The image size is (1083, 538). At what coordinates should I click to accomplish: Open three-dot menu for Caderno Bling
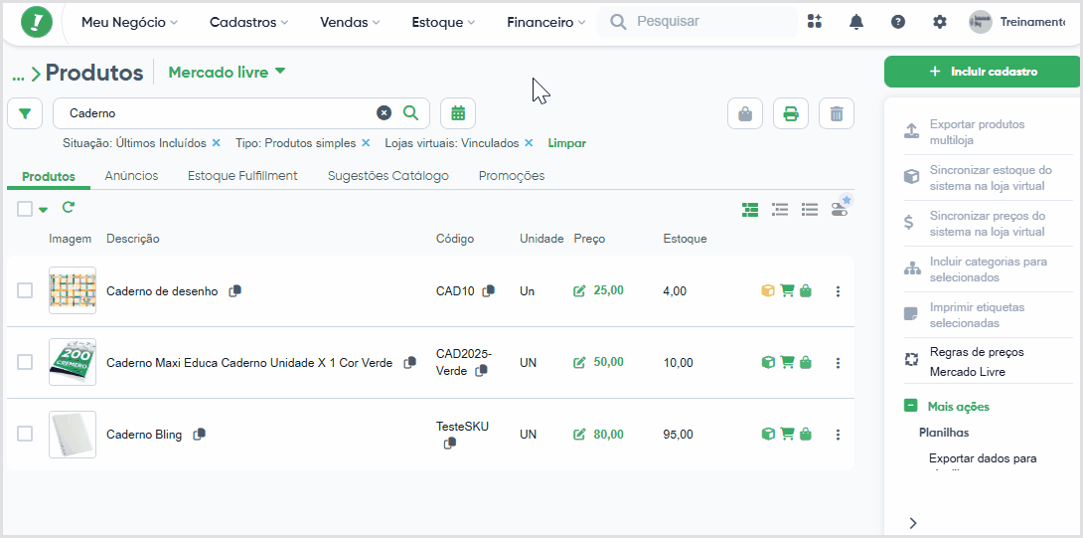pos(838,435)
